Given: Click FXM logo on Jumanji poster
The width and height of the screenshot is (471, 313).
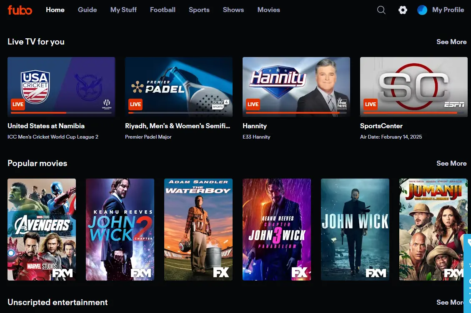Looking at the screenshot, I should pyautogui.click(x=454, y=273).
